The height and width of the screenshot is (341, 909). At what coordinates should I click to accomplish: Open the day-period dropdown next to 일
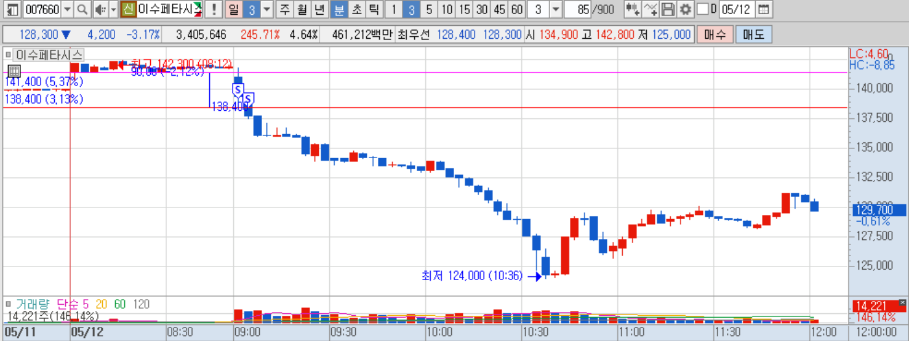pyautogui.click(x=266, y=9)
